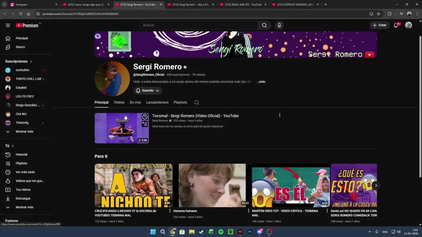Click the search magnifier button
The height and width of the screenshot is (237, 422).
pos(264,25)
